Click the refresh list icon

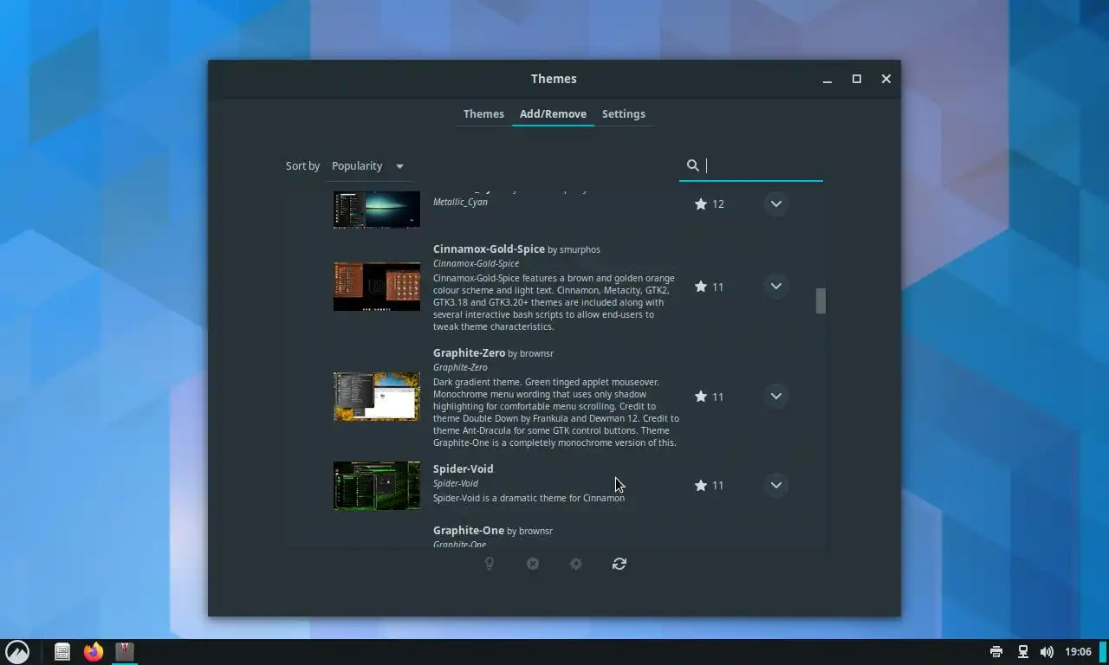[x=619, y=564]
